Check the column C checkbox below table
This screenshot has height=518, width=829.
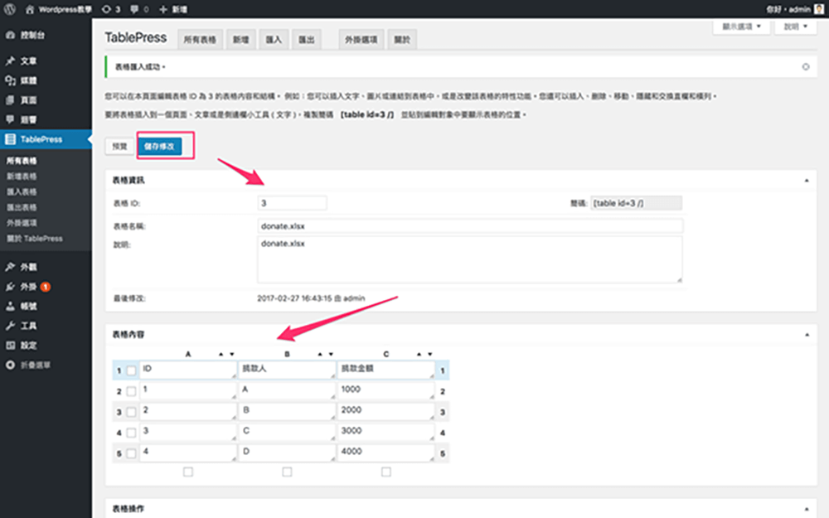[x=386, y=472]
